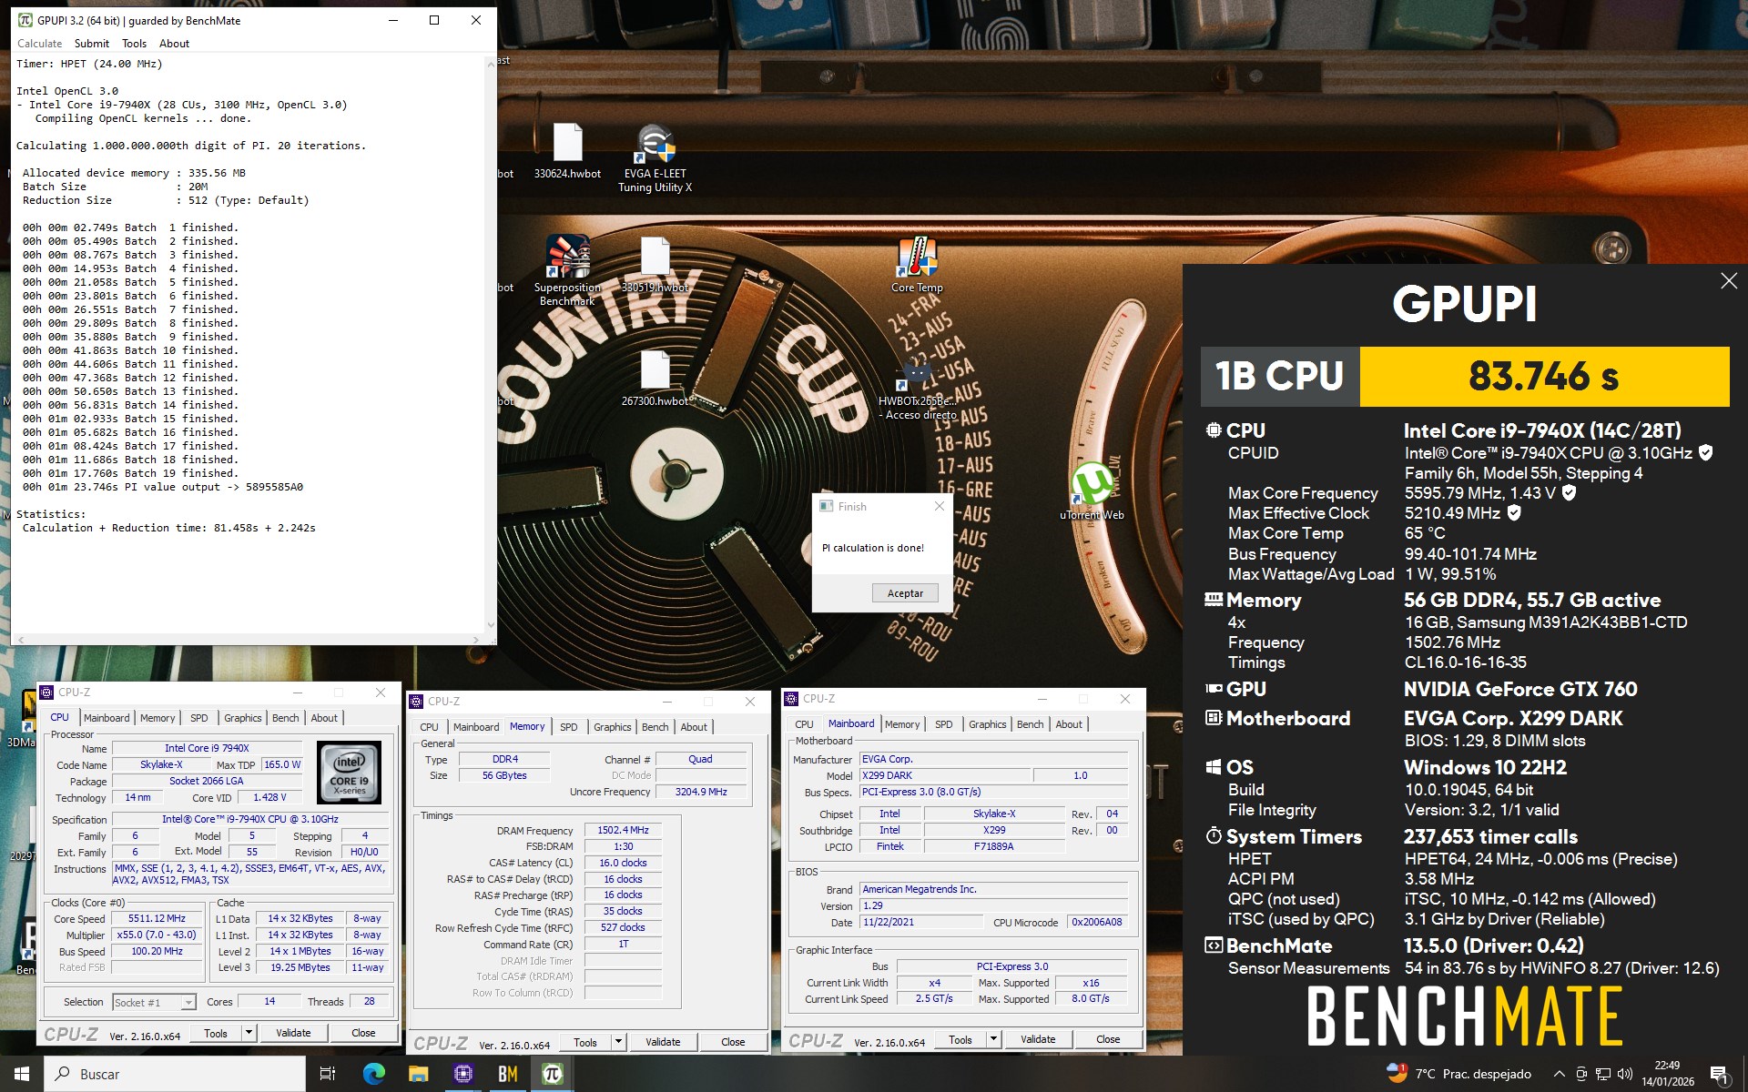The image size is (1748, 1092).
Task: Open Core Temp desktop icon
Action: [916, 258]
